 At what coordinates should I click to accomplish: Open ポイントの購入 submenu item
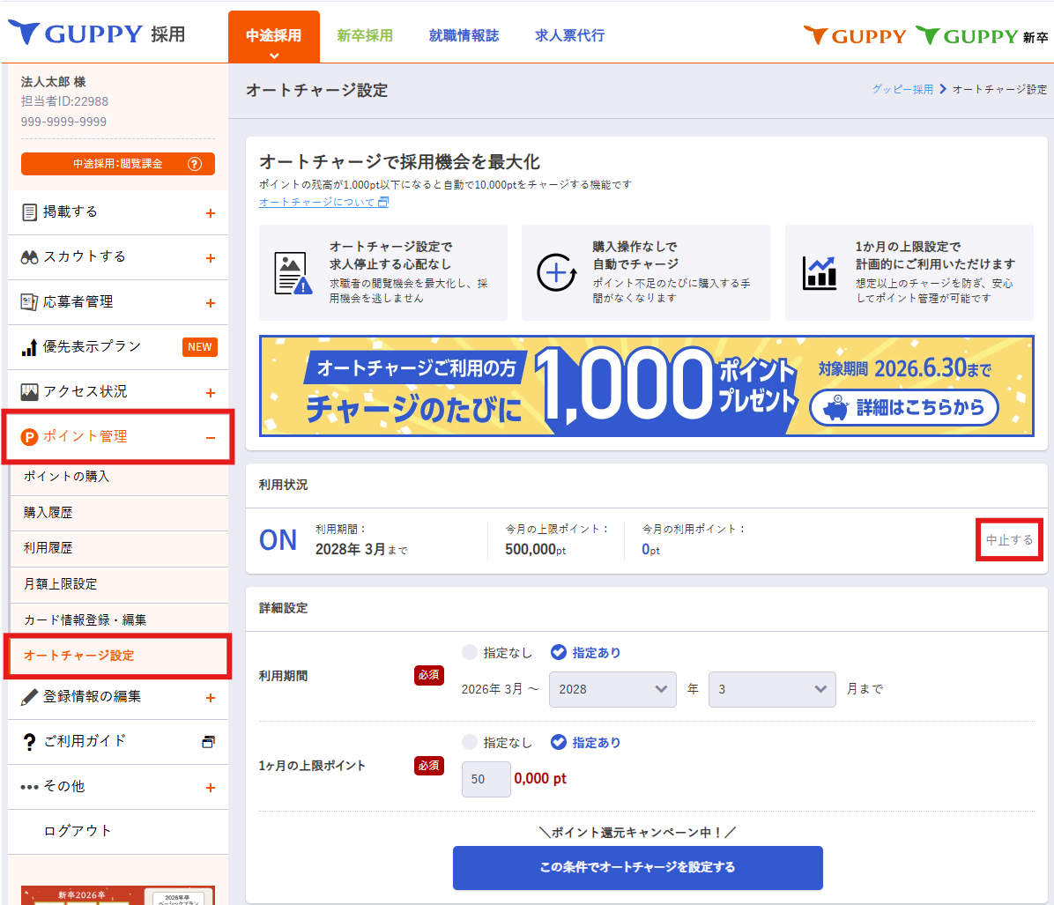tap(119, 477)
